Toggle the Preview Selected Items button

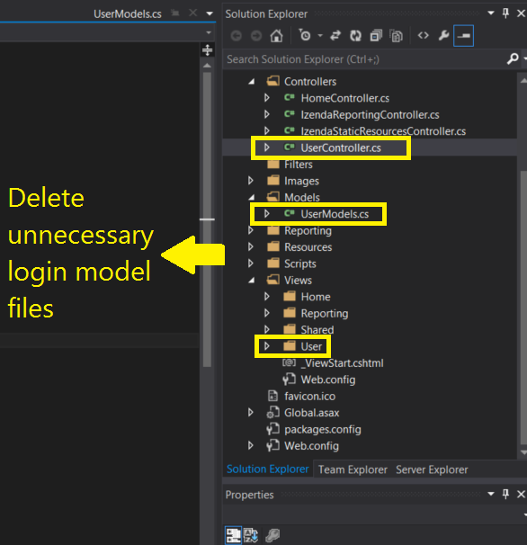463,35
